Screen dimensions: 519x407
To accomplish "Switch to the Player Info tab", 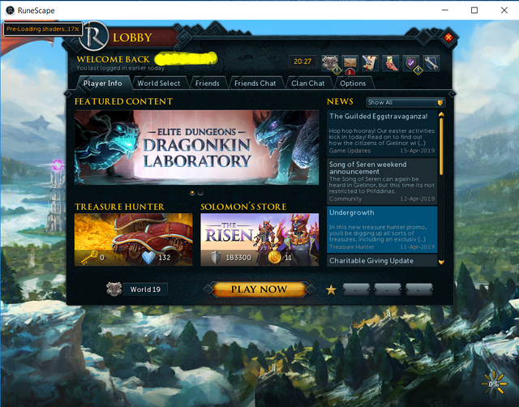I will pos(103,83).
